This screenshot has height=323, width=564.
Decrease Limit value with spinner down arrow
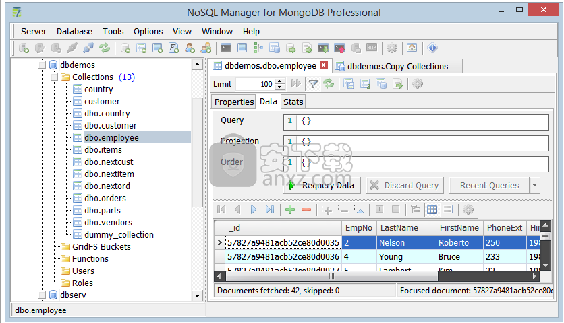(280, 87)
